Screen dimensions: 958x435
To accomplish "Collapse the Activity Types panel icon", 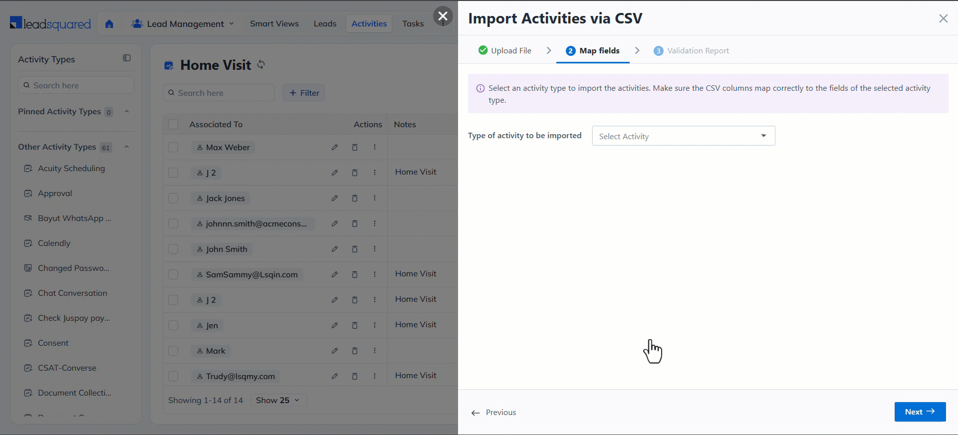I will pos(127,58).
